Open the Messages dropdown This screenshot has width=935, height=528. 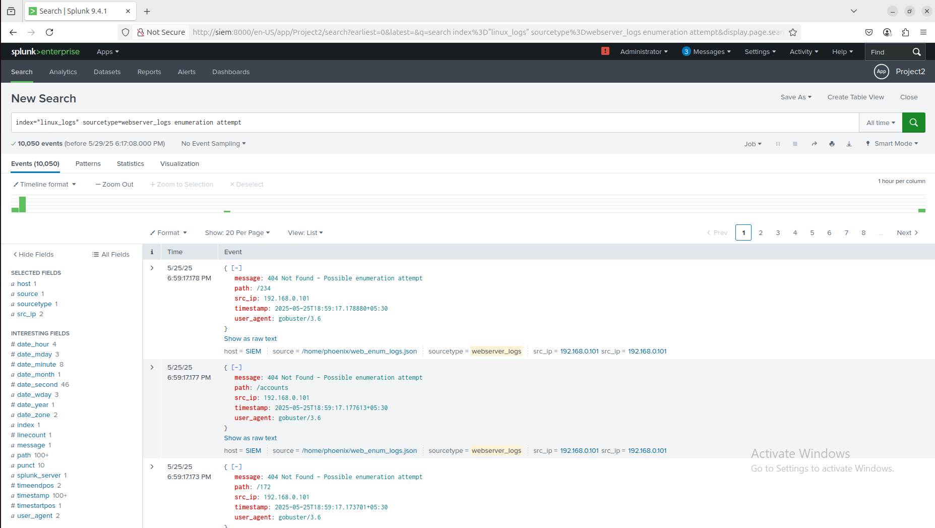[706, 52]
